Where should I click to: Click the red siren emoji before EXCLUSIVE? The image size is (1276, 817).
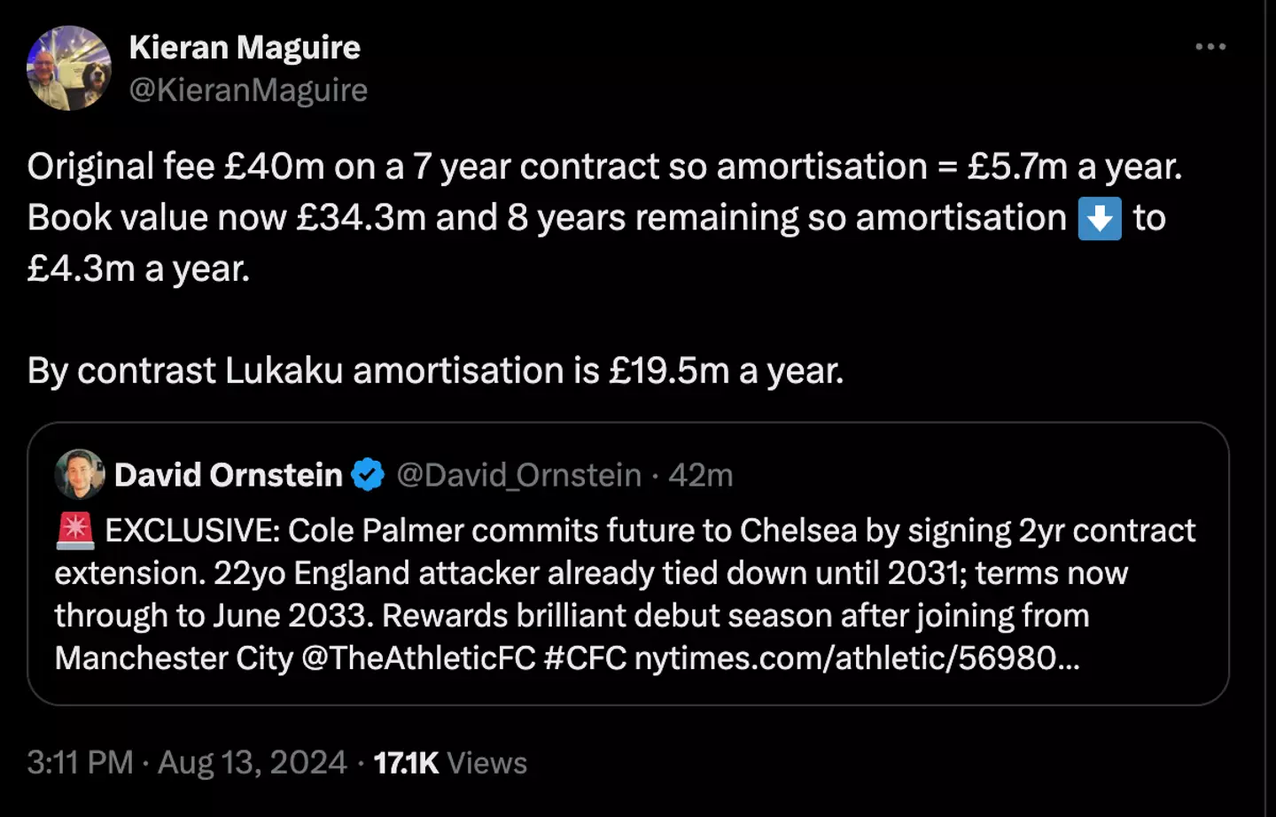[x=74, y=530]
